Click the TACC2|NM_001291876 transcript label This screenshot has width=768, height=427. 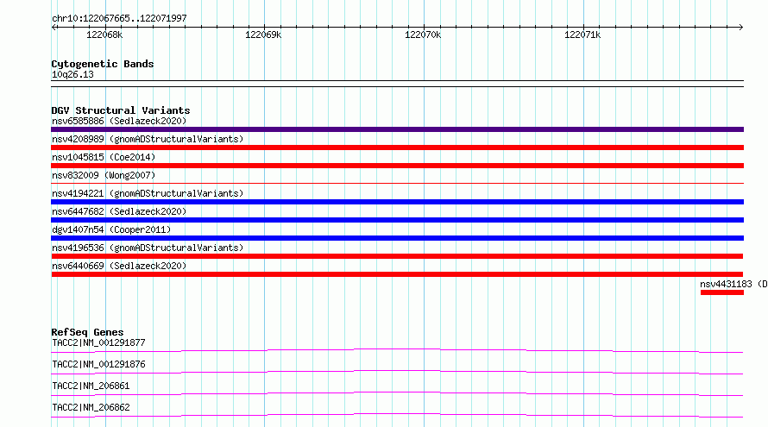point(98,364)
